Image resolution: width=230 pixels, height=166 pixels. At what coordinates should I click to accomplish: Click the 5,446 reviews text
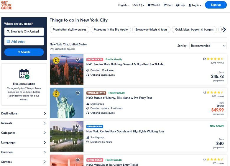[217, 63]
